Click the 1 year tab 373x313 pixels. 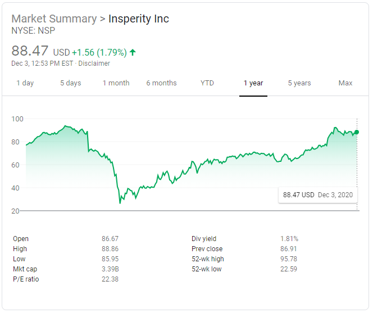click(x=253, y=83)
